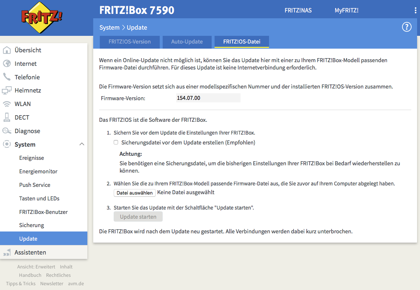This screenshot has width=420, height=290.
Task: Open the avm.de footer link
Action: pyautogui.click(x=76, y=283)
